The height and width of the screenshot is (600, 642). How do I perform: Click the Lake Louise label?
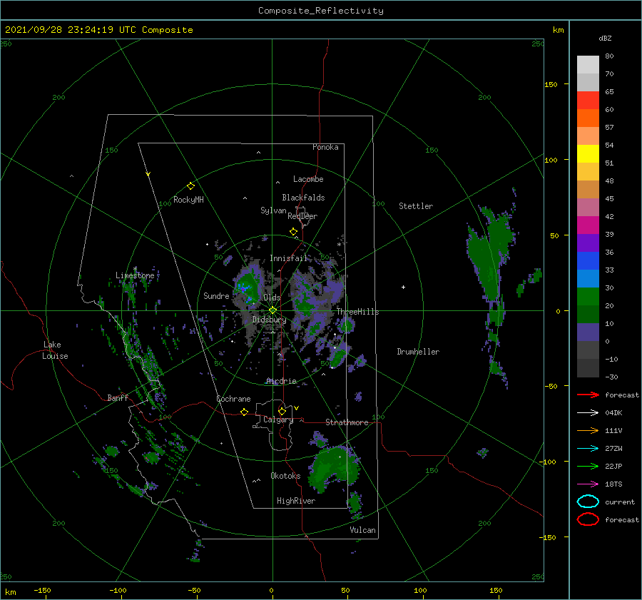pyautogui.click(x=55, y=350)
